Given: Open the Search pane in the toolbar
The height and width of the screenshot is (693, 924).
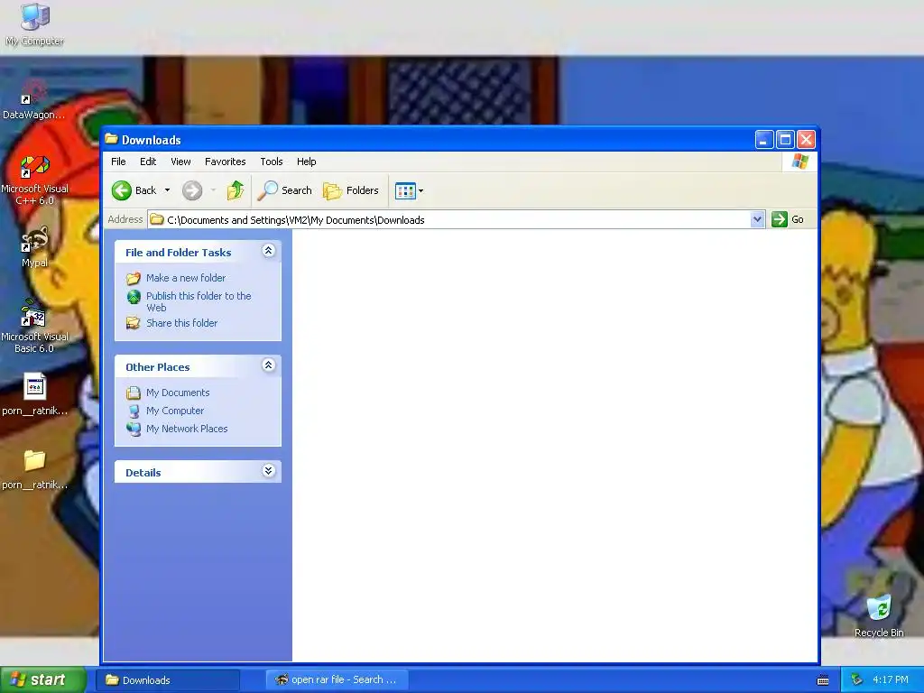Looking at the screenshot, I should click(x=285, y=190).
